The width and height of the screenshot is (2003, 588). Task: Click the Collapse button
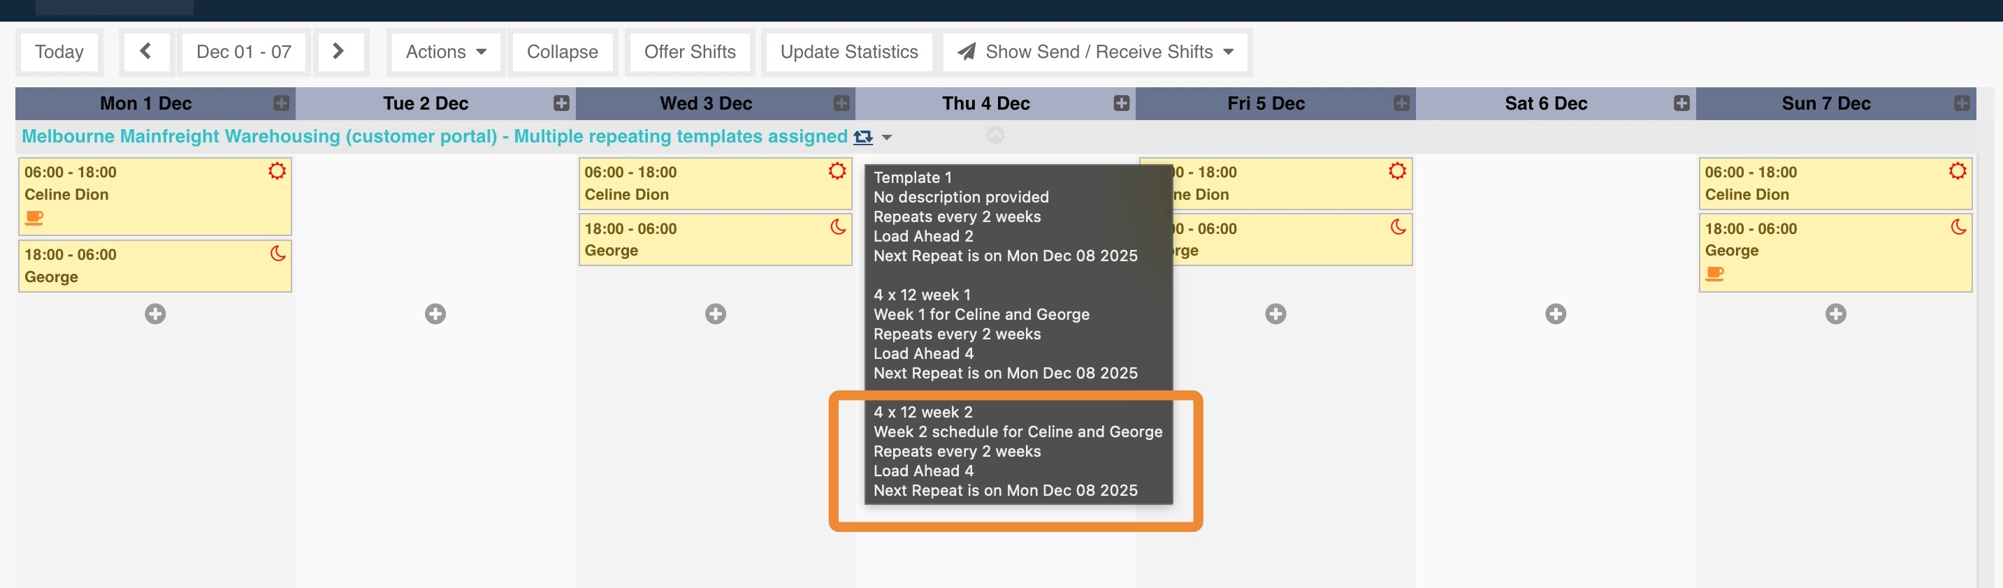562,52
